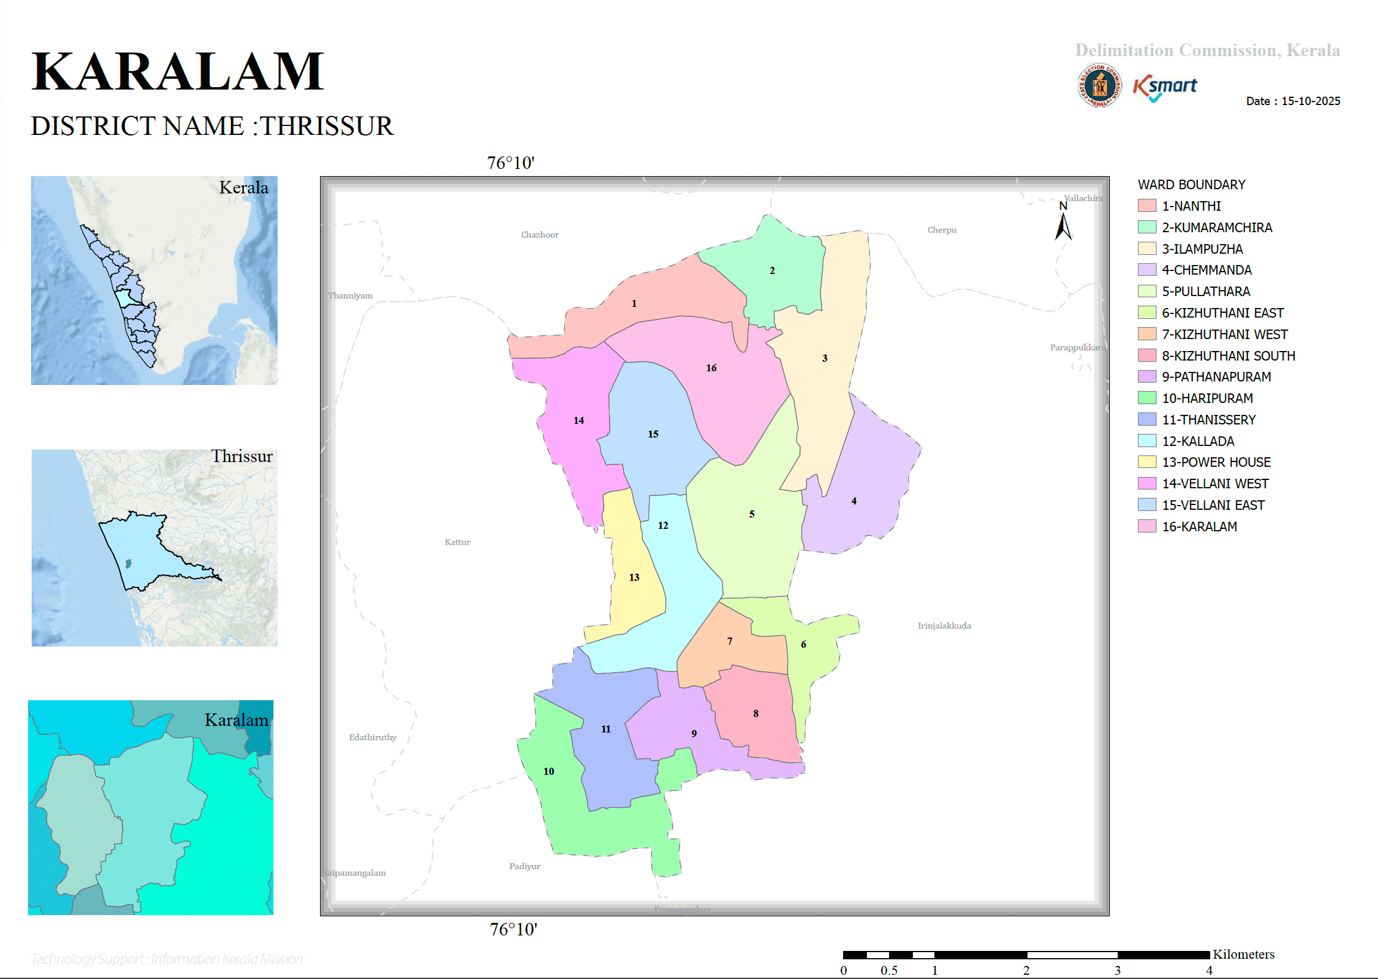Screen dimensions: 1378x979
Task: Select the 13-POWER HOUSE yellow legend swatch
Action: (1146, 463)
